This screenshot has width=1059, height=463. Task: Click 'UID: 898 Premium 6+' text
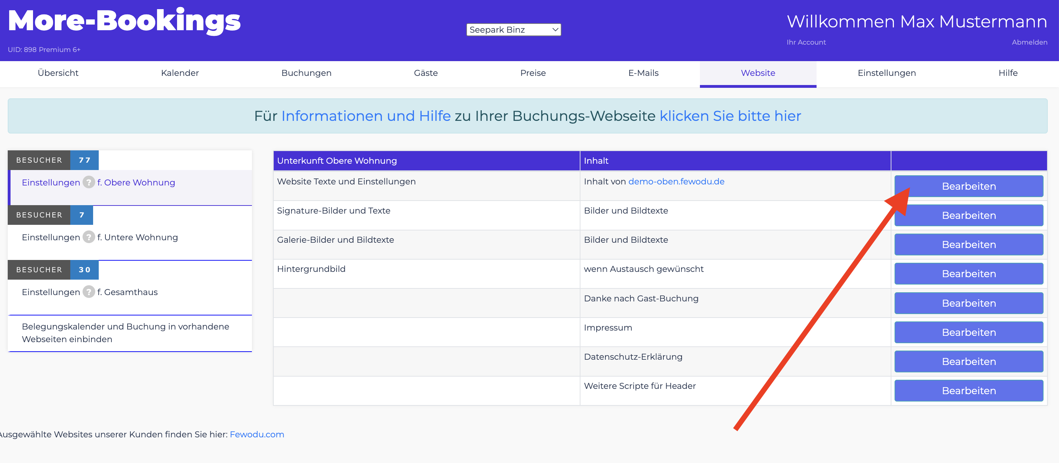point(44,49)
